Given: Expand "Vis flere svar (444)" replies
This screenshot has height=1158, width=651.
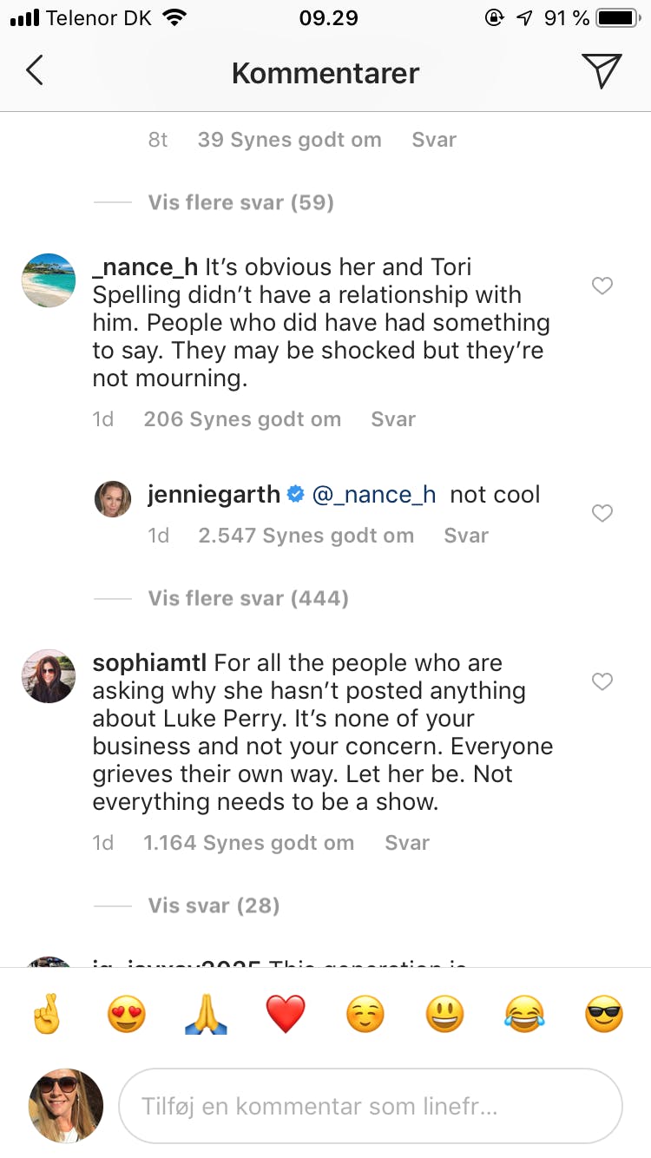Looking at the screenshot, I should (248, 598).
